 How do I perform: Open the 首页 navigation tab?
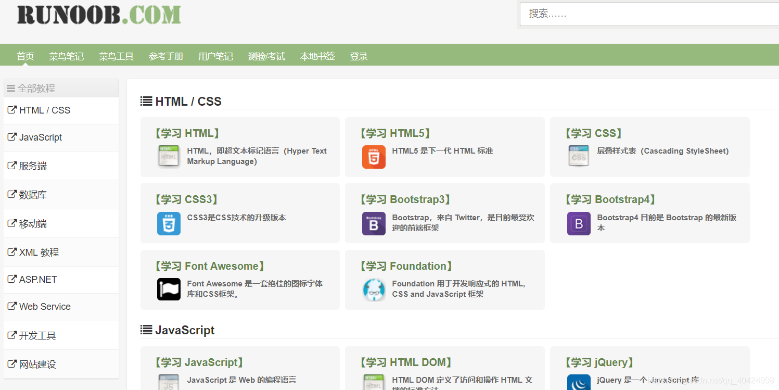[x=25, y=56]
